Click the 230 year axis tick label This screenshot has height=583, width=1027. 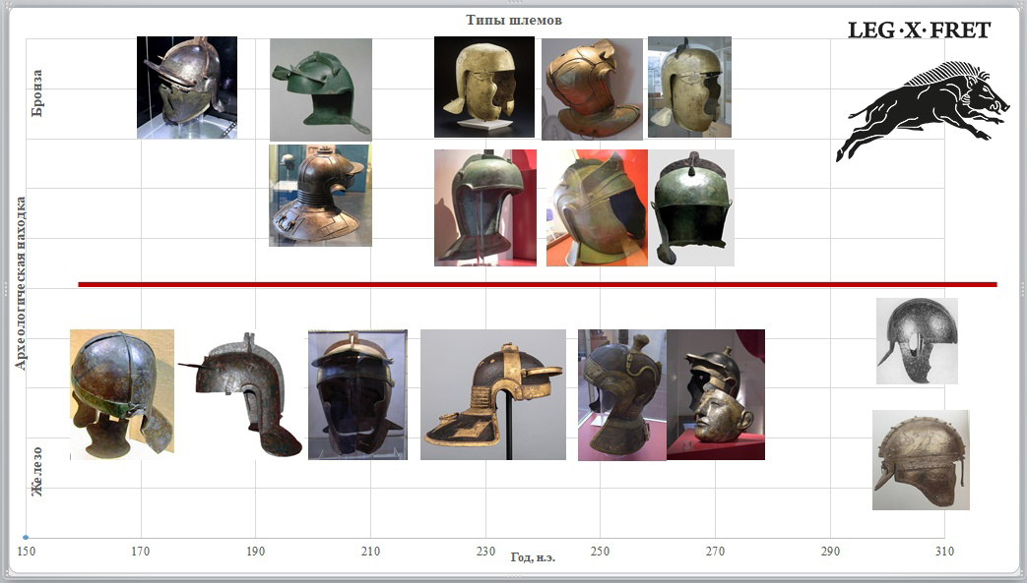coord(485,552)
